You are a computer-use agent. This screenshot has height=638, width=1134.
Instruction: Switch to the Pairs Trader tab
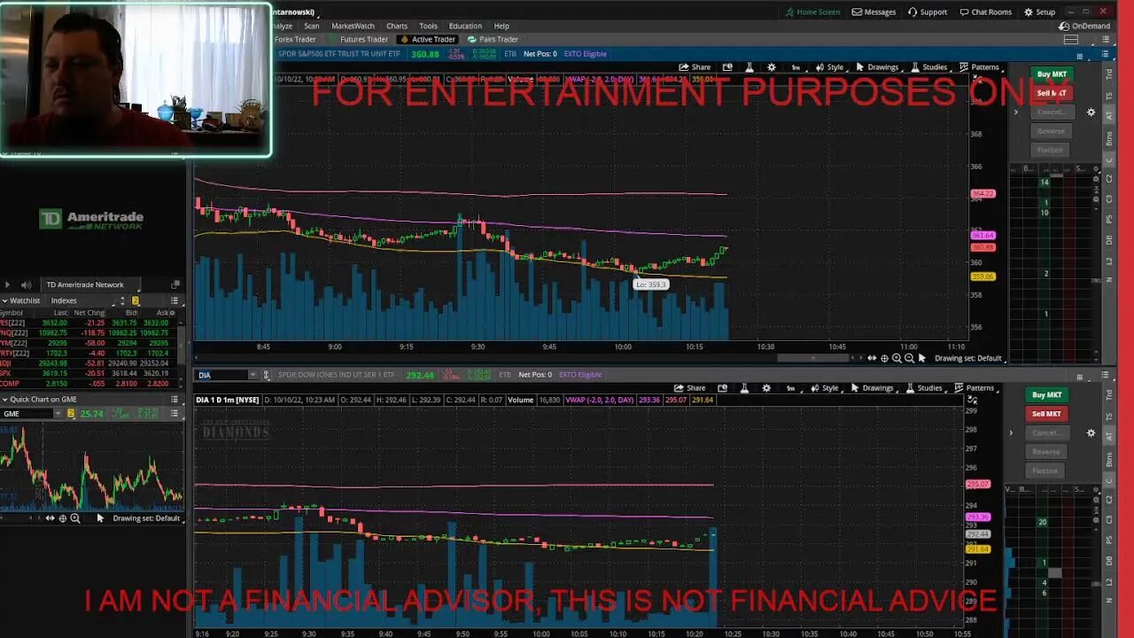[x=493, y=39]
